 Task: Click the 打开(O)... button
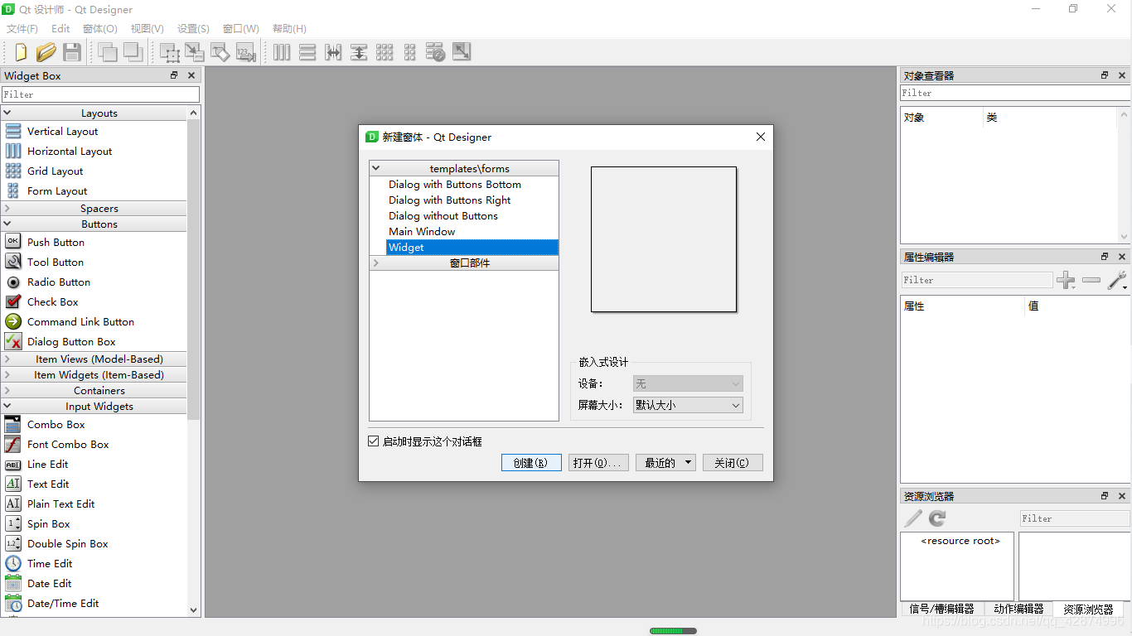click(x=598, y=463)
